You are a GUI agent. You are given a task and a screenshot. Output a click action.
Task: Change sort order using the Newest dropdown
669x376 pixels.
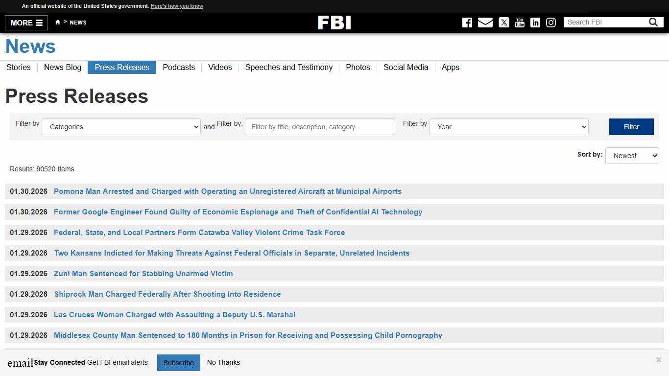tap(632, 155)
